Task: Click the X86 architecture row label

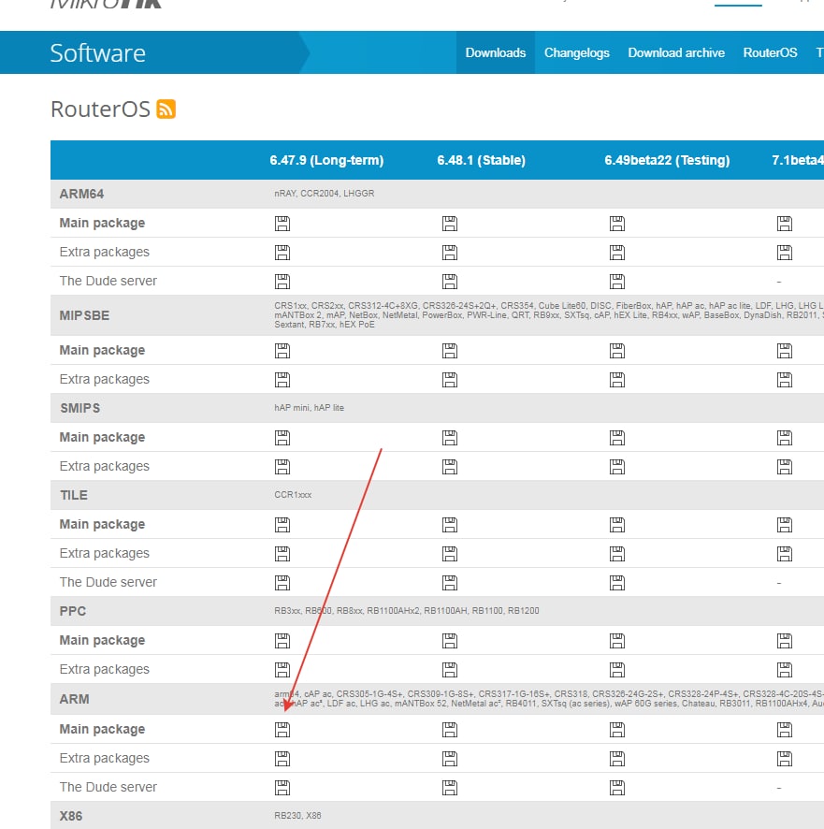Action: click(71, 816)
